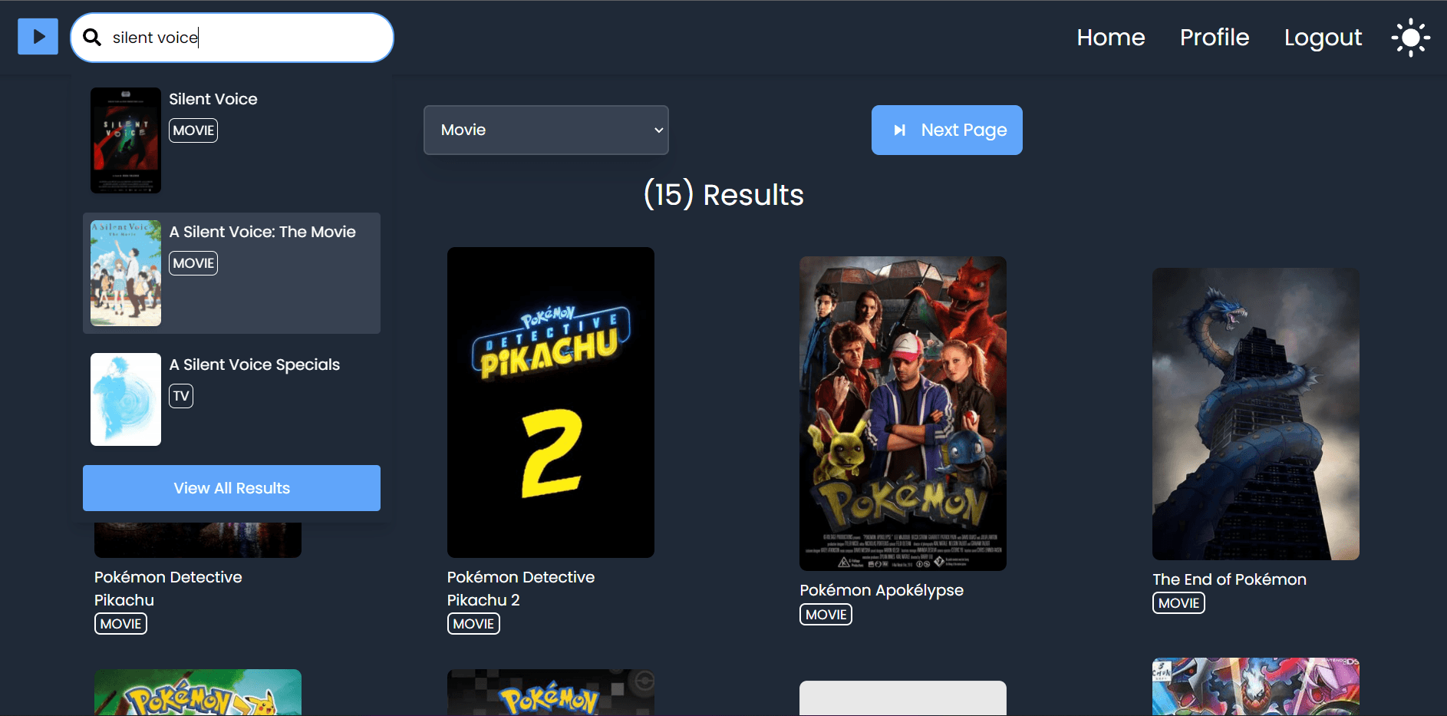The height and width of the screenshot is (716, 1447).
Task: Pick A Silent Voice Specials TV suggestion
Action: click(254, 365)
